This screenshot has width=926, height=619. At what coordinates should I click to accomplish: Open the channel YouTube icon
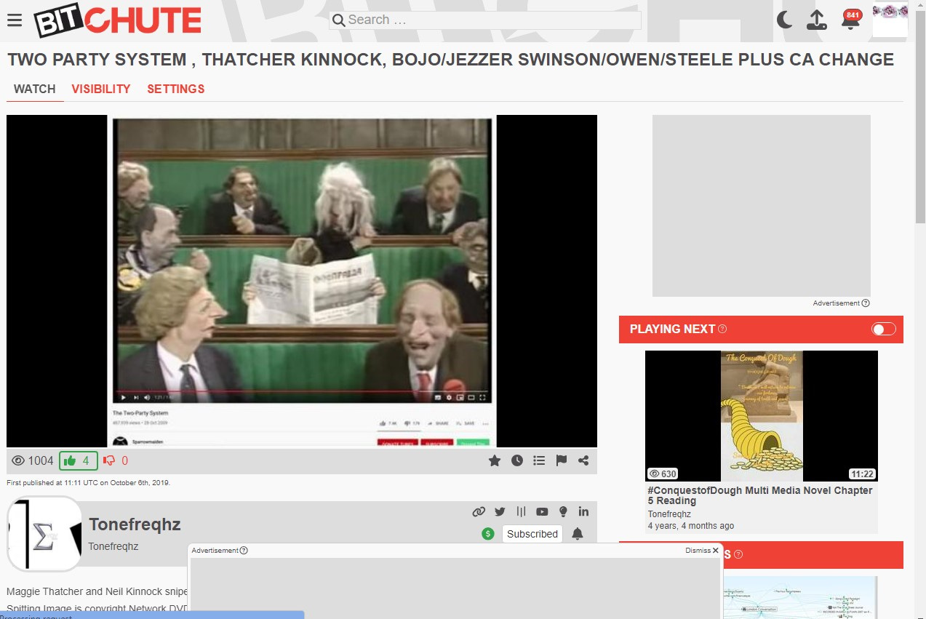coord(542,511)
